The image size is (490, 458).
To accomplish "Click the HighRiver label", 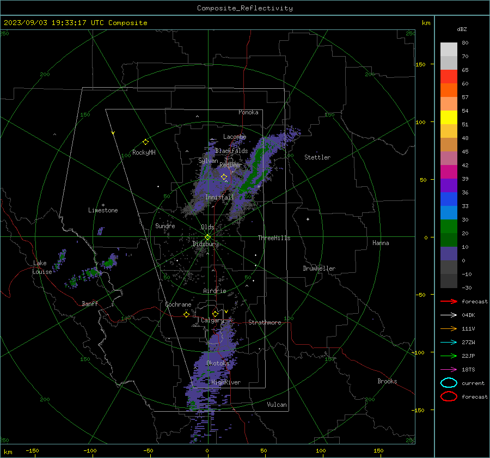I will (x=226, y=382).
